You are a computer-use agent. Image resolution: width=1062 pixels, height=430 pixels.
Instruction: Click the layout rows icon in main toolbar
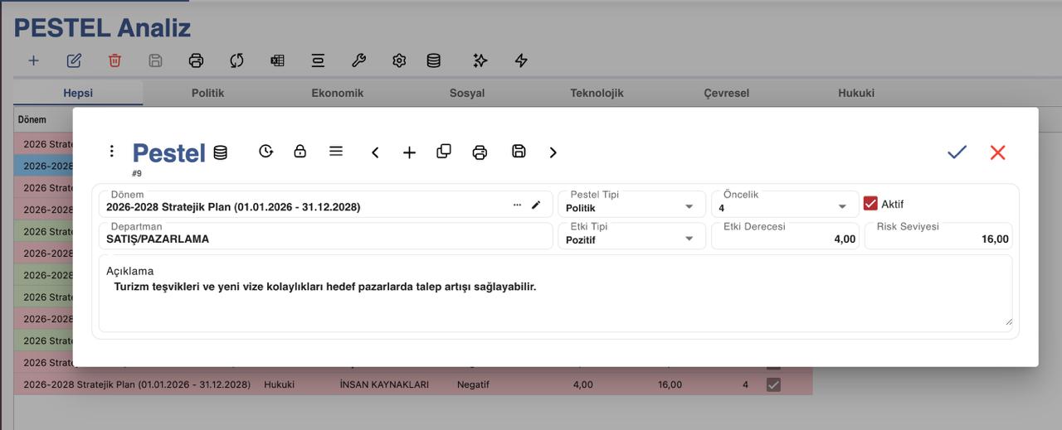coord(318,60)
